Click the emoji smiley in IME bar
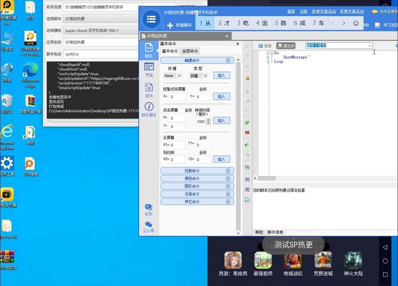 coord(356,23)
